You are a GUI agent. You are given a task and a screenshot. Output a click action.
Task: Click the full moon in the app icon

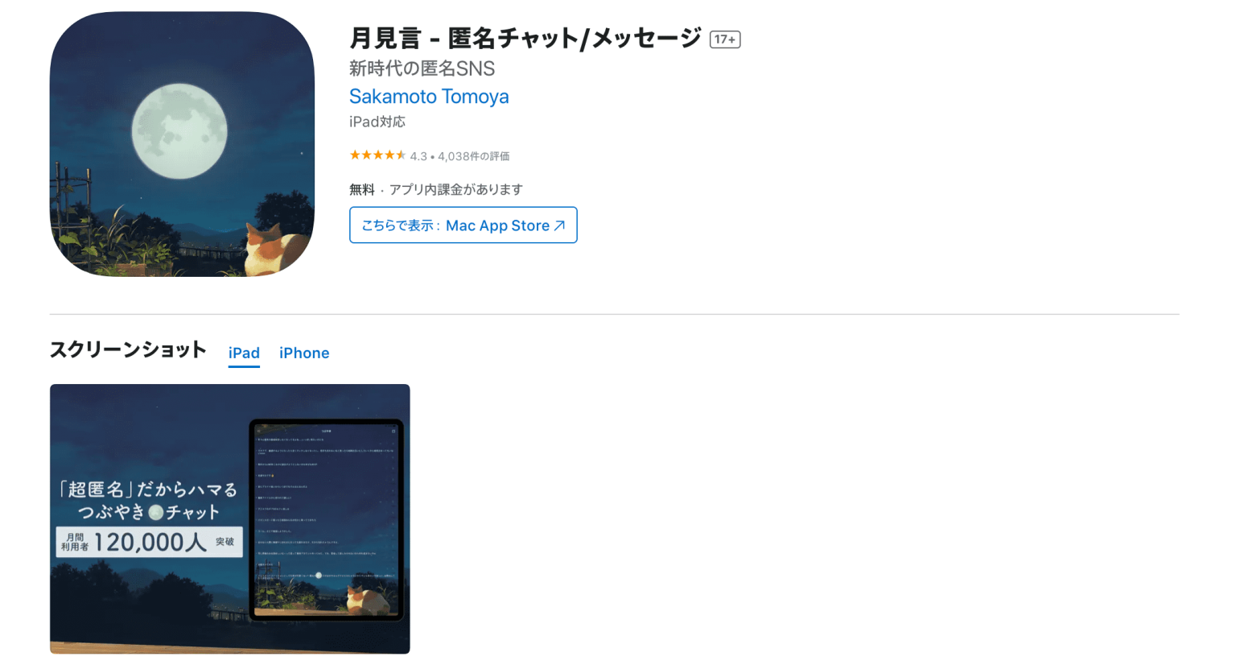pyautogui.click(x=179, y=131)
